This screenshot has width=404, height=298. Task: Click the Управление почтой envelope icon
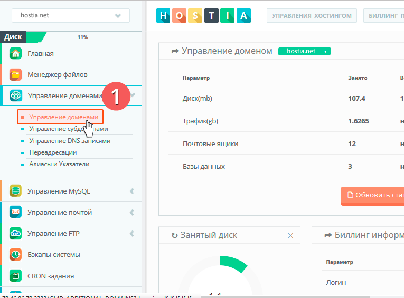(15, 212)
